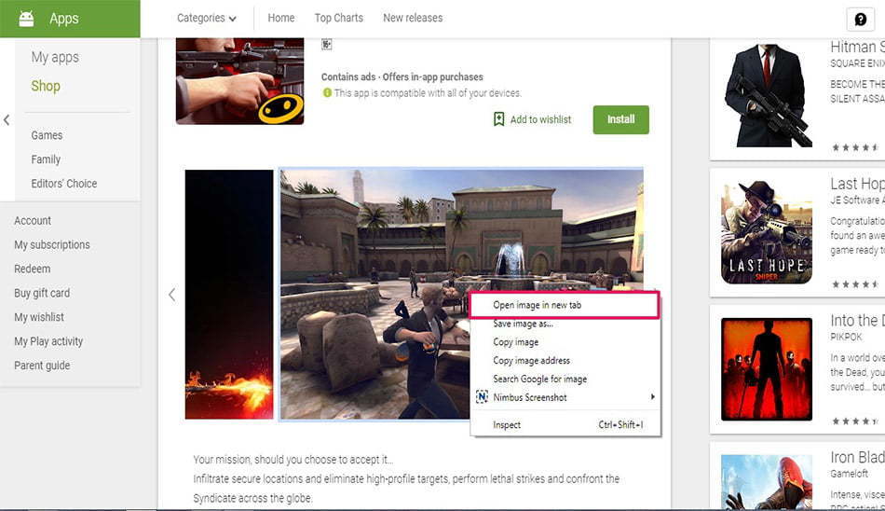885x511 pixels.
Task: Click the Last Hope title text
Action: [x=857, y=184]
